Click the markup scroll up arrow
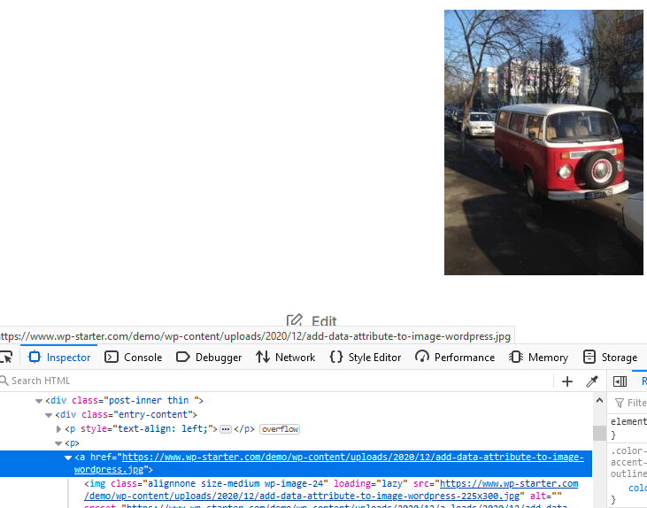Screen dimensions: 647x508 click(x=599, y=400)
